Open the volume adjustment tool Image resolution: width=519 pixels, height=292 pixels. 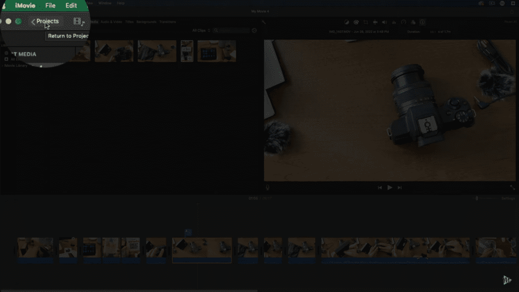(x=384, y=22)
